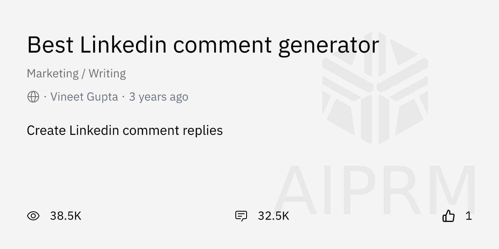Open author Vineet Gupta's profile name
The width and height of the screenshot is (499, 249).
(x=84, y=97)
